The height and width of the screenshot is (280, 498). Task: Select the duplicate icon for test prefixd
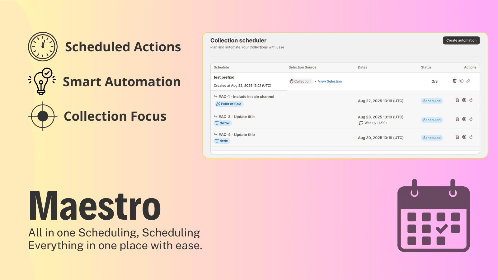click(462, 81)
